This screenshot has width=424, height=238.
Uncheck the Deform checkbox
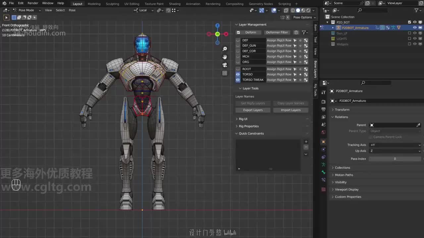pyautogui.click(x=238, y=32)
